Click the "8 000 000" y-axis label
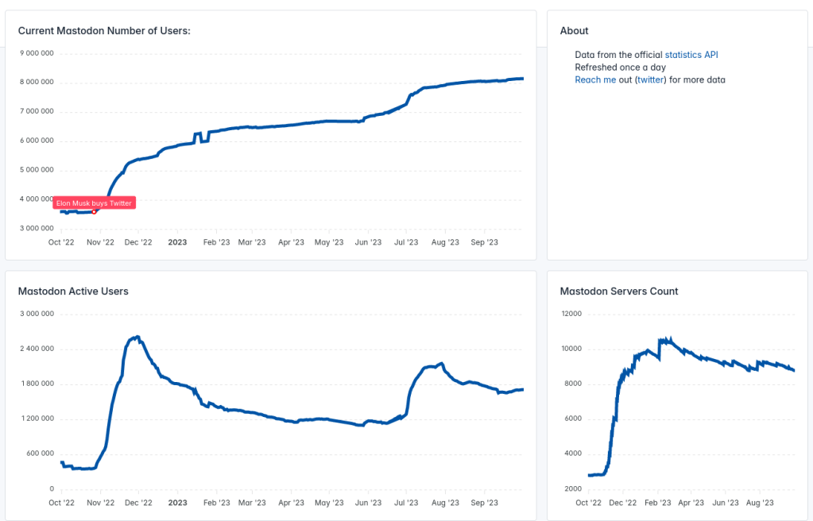This screenshot has width=813, height=521. click(x=36, y=83)
